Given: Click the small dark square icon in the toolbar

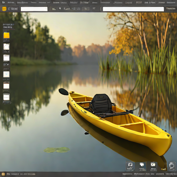Looking at the screenshot, I should 60,9.
